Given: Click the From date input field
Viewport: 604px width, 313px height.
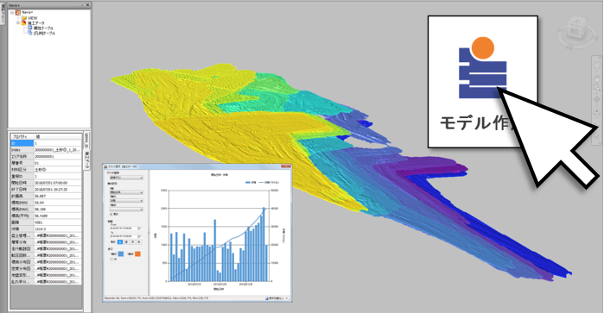Looking at the screenshot, I should 124,228.
